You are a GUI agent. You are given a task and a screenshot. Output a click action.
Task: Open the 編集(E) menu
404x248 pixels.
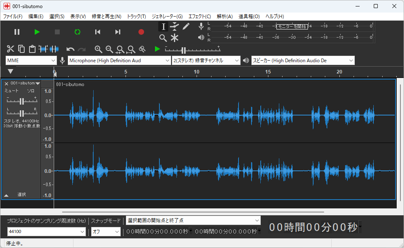[x=36, y=17]
